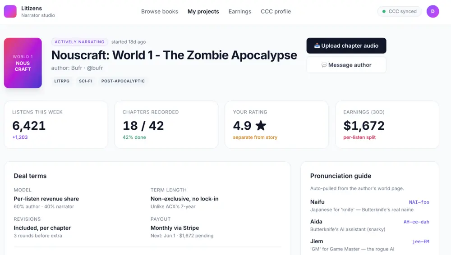Viewport: 451px width, 255px height.
Task: Click the '42% done' progress text
Action: (x=134, y=137)
